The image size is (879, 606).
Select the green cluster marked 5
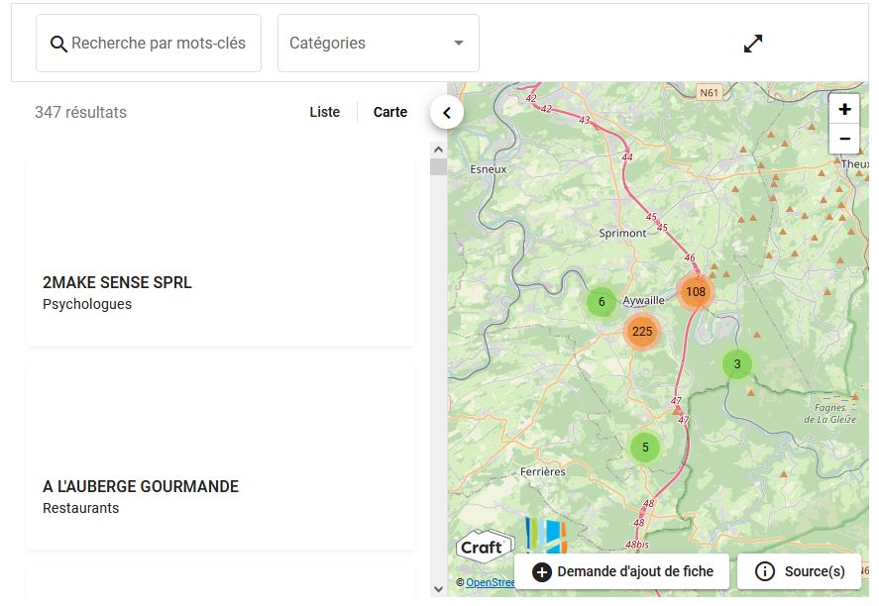pyautogui.click(x=645, y=447)
